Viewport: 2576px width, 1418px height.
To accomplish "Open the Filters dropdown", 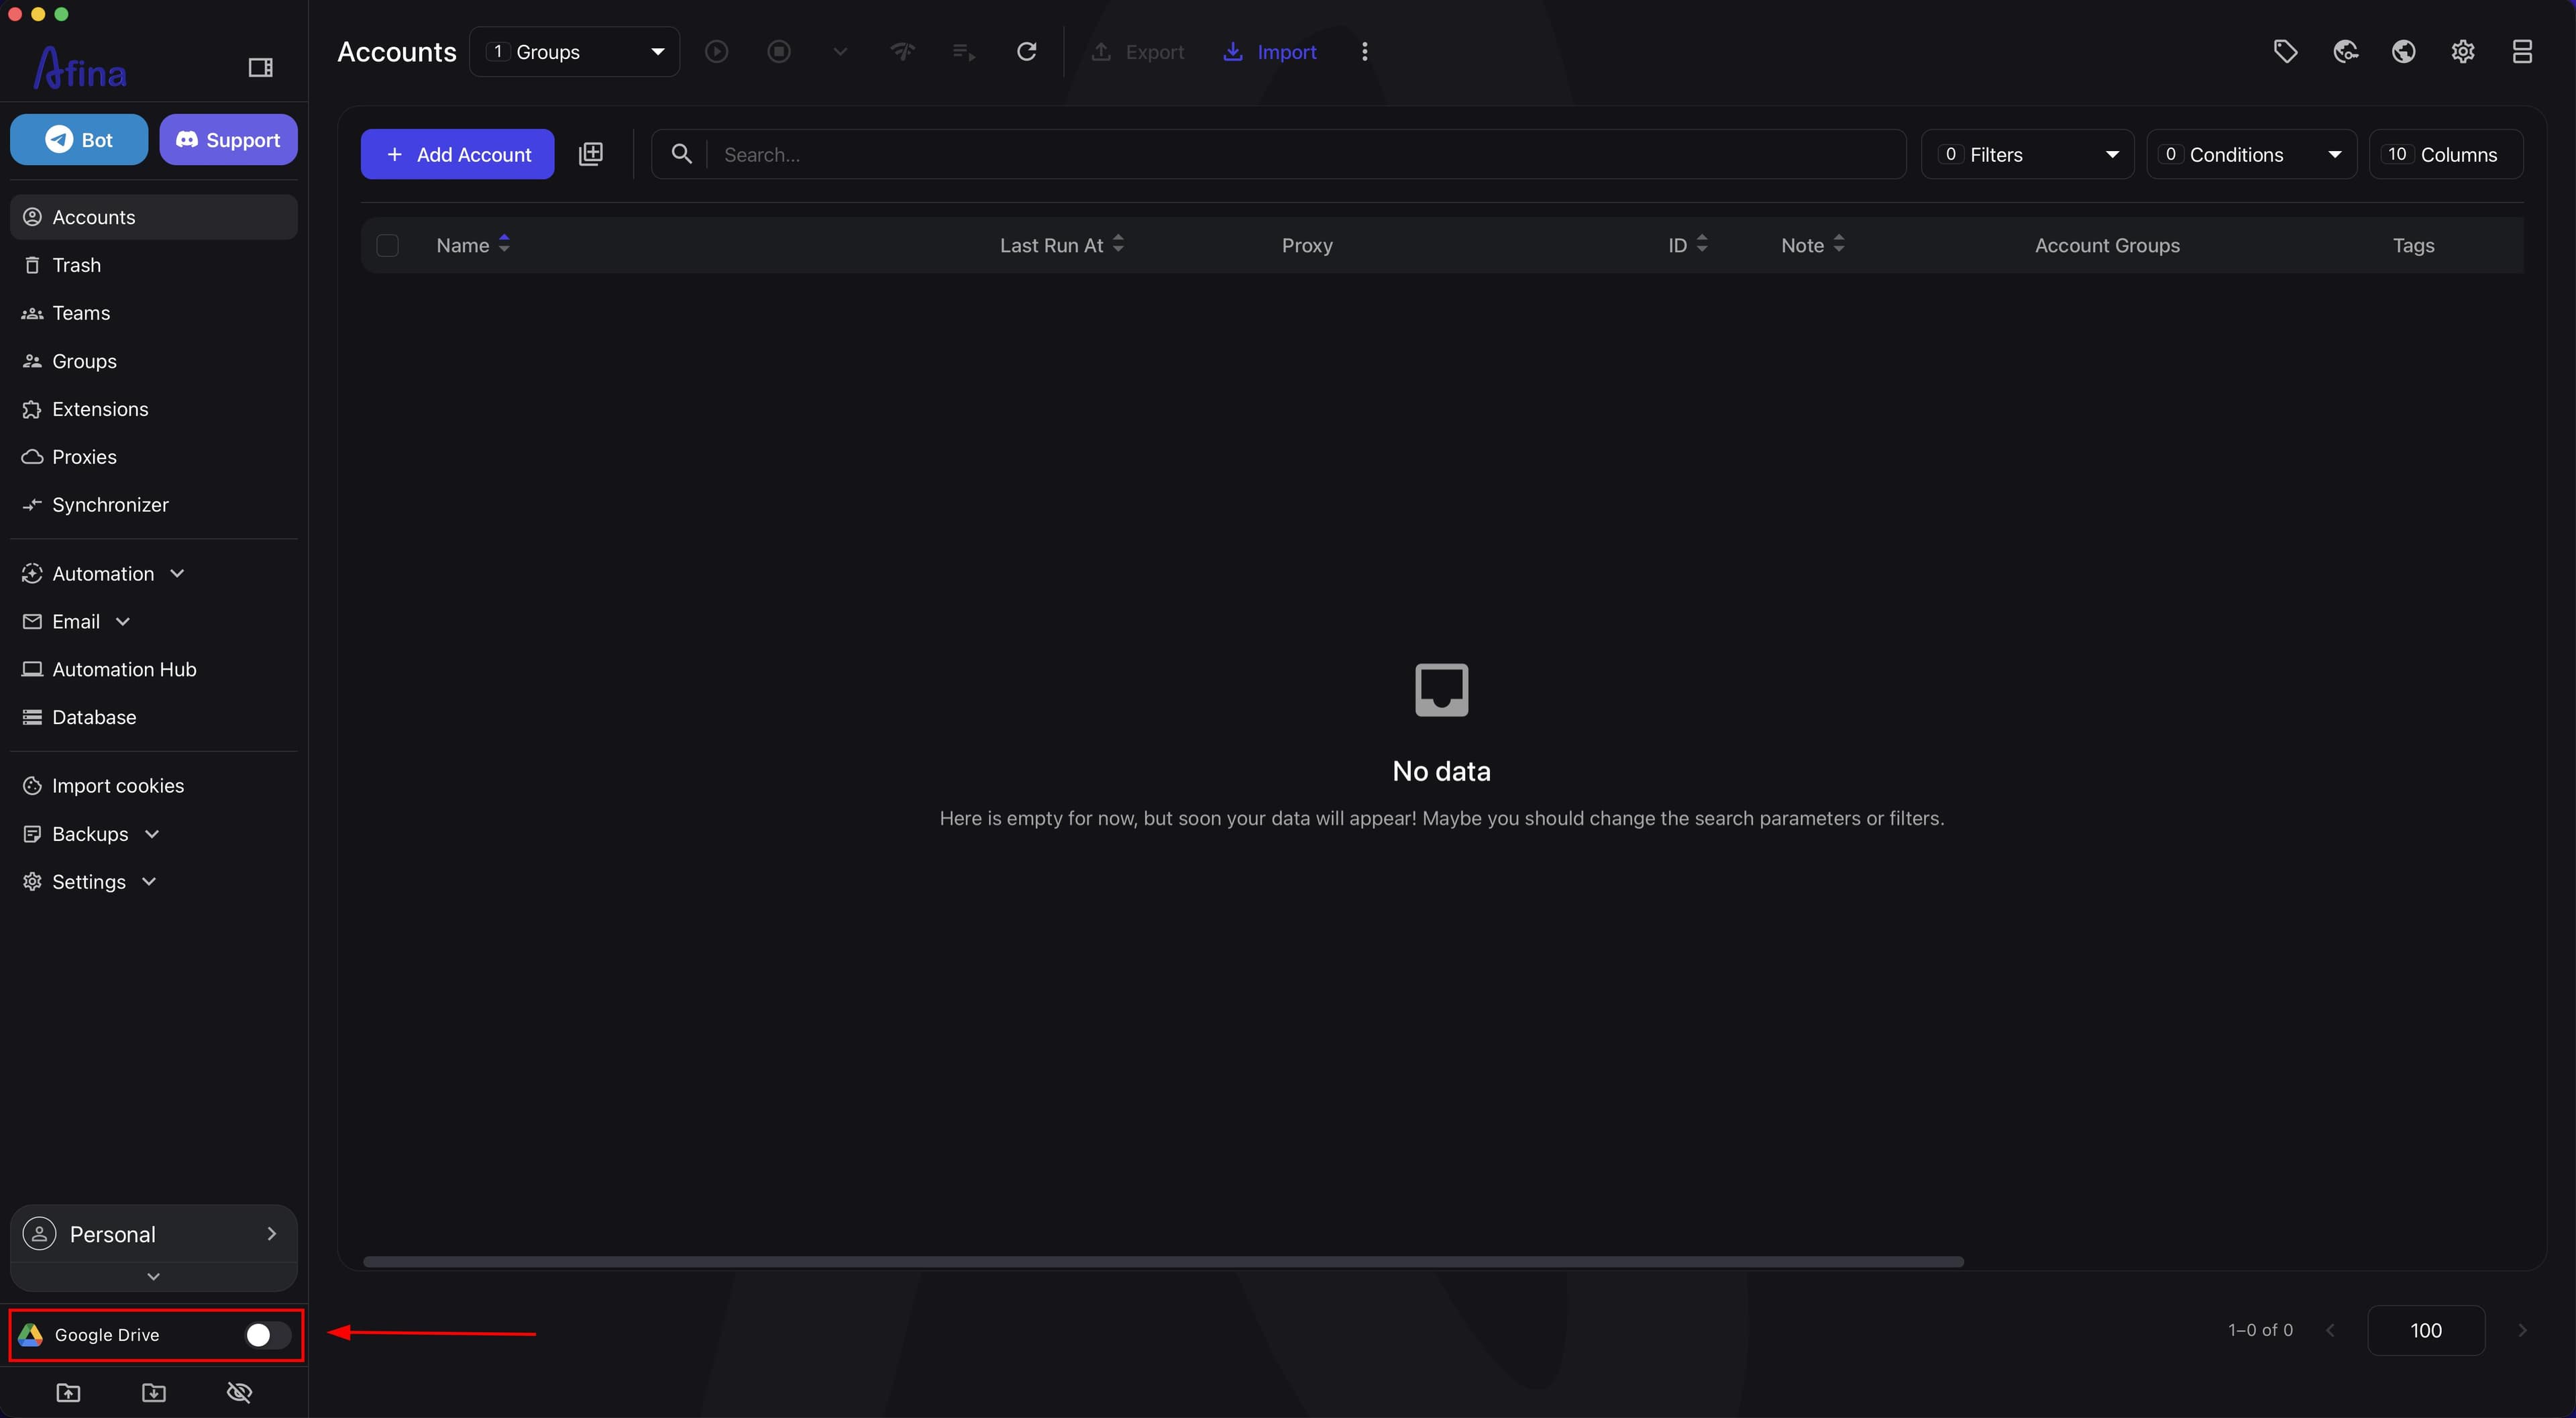I will [2028, 154].
